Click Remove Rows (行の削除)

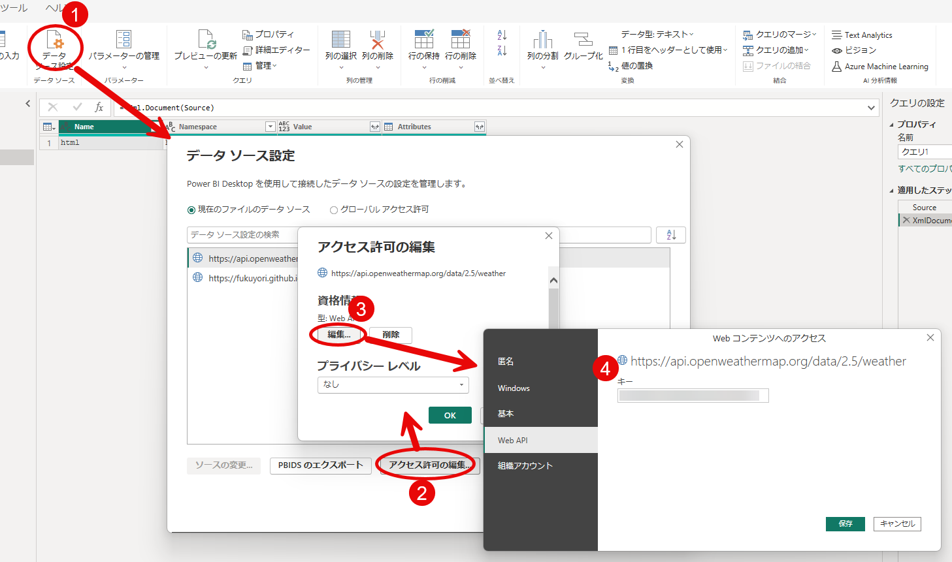[x=461, y=50]
